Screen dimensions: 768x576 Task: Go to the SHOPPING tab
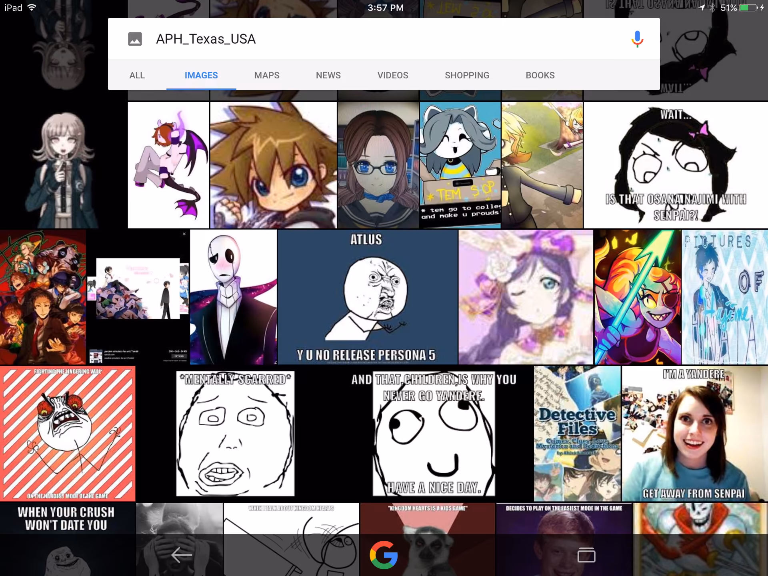(467, 75)
